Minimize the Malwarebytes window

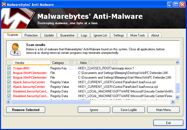point(170,5)
